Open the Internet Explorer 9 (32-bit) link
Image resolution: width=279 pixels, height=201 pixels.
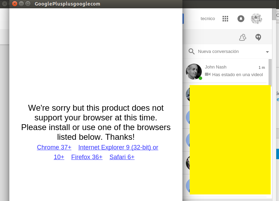pos(118,147)
